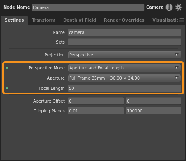Click the near Clipping Planes field 0.01

click(96, 111)
